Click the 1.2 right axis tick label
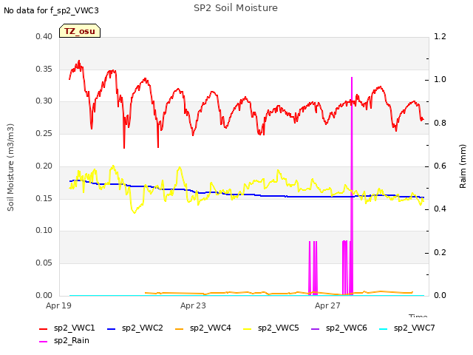This screenshot has height=355, width=473. [440, 37]
